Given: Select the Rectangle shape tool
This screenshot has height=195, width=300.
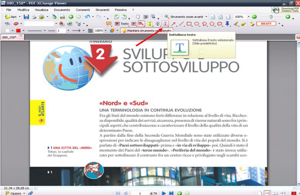Looking at the screenshot, I should pos(189,24).
